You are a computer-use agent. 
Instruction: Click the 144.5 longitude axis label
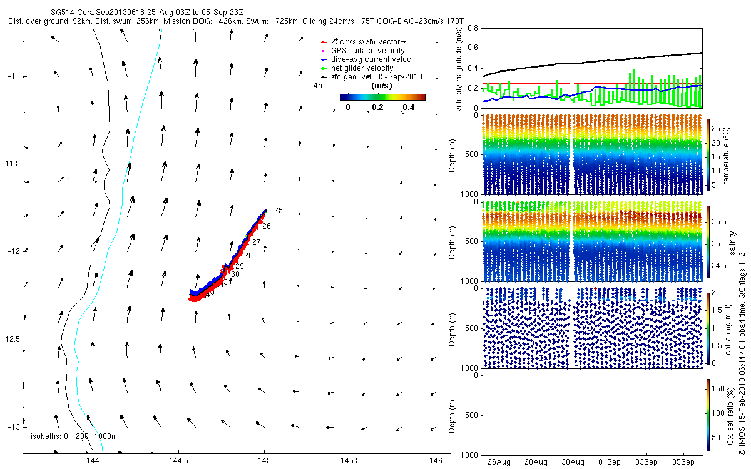(178, 461)
